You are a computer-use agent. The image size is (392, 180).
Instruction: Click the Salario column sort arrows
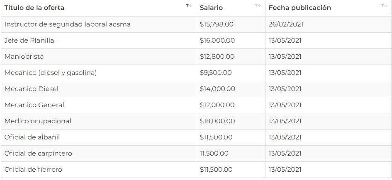coord(258,5)
